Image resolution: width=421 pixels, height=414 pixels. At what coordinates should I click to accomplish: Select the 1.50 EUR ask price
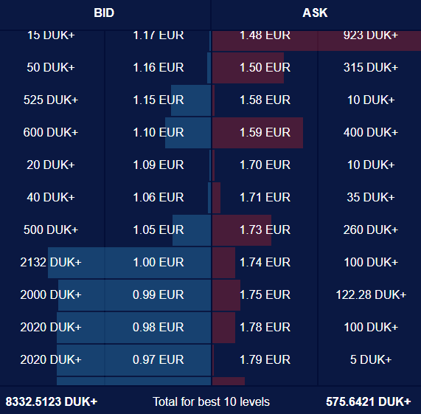(x=265, y=67)
